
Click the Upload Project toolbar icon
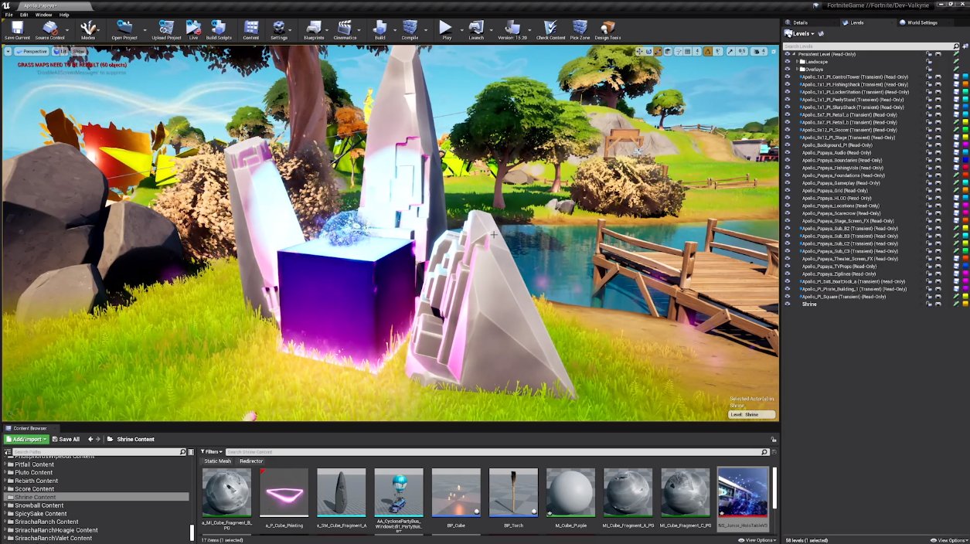[x=166, y=30]
